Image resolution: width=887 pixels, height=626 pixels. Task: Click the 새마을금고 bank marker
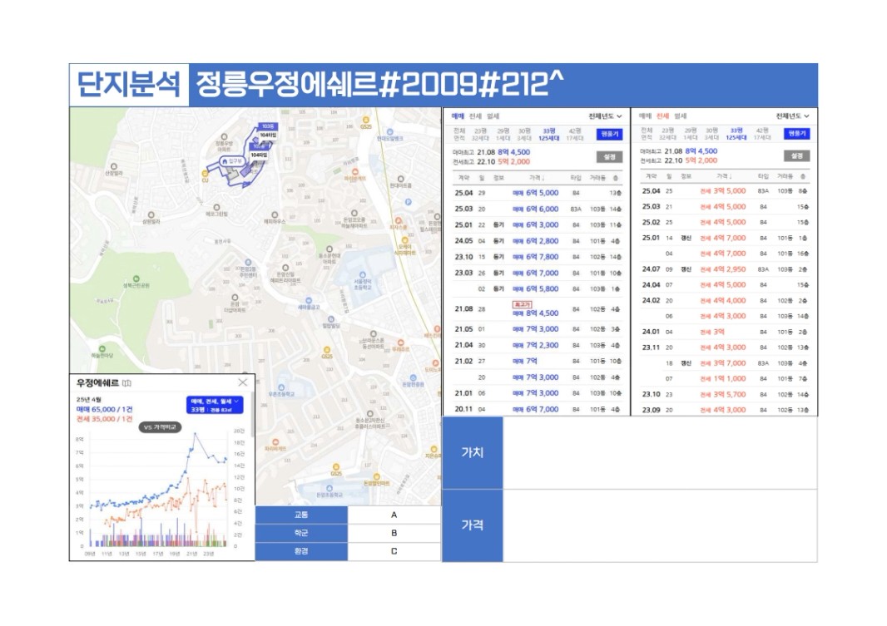(x=309, y=303)
